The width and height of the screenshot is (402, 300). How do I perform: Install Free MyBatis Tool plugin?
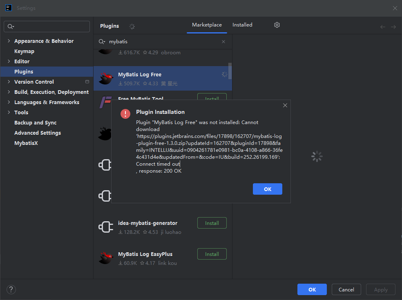pos(212,97)
